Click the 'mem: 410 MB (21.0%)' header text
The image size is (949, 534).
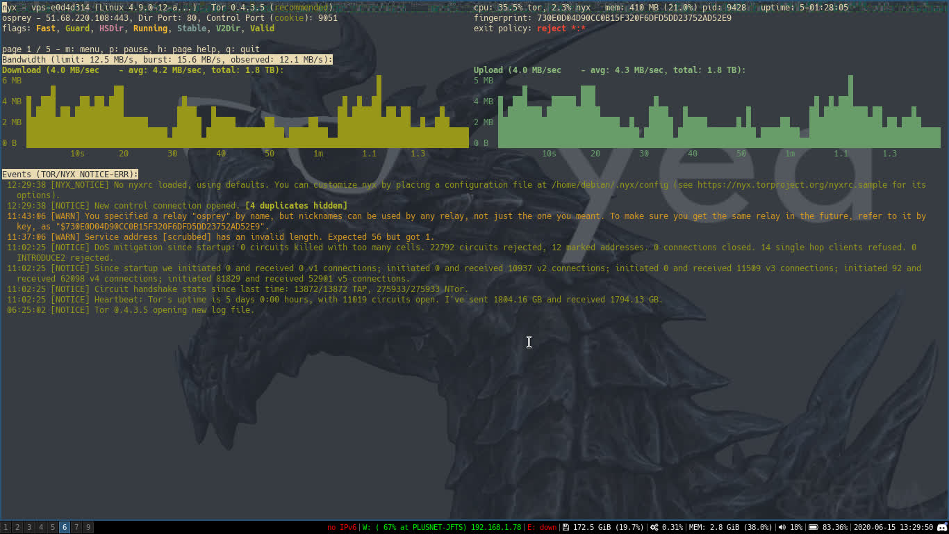tap(651, 8)
